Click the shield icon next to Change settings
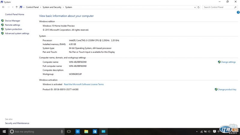Viewport: 240px width, 135px height. coord(219,62)
